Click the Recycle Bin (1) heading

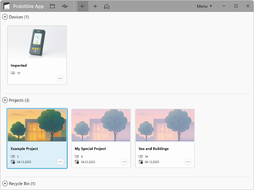pos(22,184)
